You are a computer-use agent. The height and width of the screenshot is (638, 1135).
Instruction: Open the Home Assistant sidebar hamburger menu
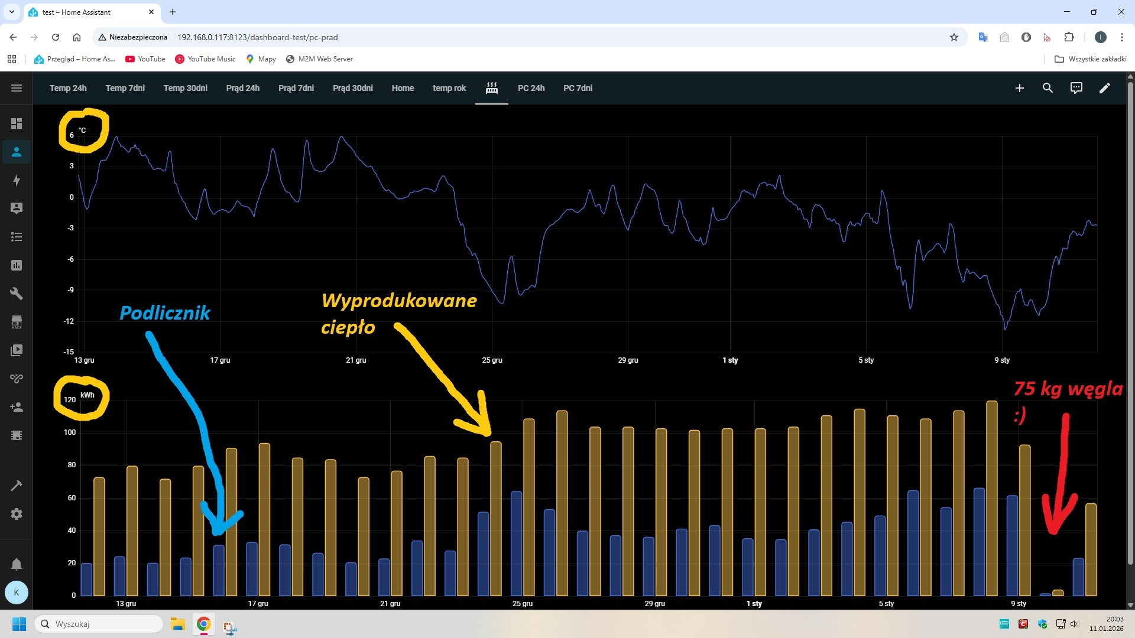17,88
